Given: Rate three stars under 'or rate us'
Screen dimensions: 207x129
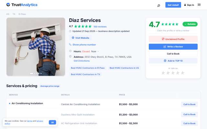Looking at the screenshot, I should point(173,73).
